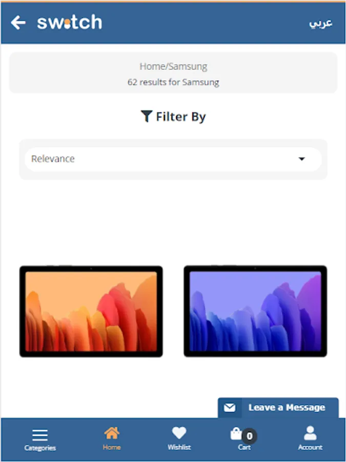Image resolution: width=346 pixels, height=462 pixels.
Task: Open Cart shopping bag icon
Action: pos(236,434)
